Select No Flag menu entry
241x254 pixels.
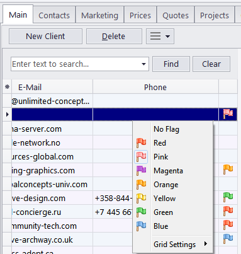coord(173,129)
